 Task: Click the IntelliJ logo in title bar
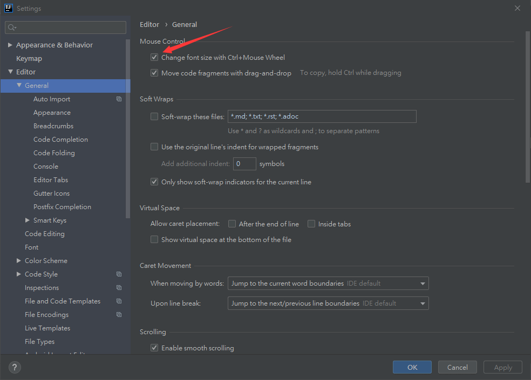tap(9, 9)
